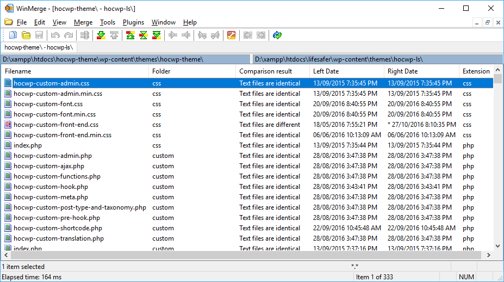504x282 pixels.
Task: Select hocwp-custom-font.min.css file
Action: [x=55, y=114]
